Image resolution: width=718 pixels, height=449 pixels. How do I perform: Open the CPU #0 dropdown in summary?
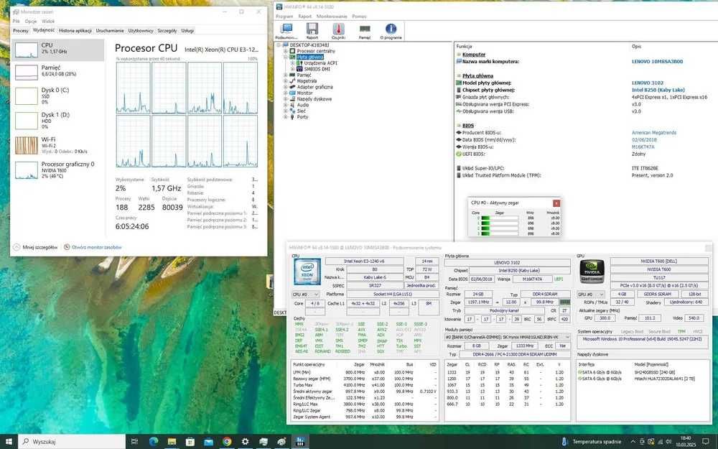tap(306, 294)
